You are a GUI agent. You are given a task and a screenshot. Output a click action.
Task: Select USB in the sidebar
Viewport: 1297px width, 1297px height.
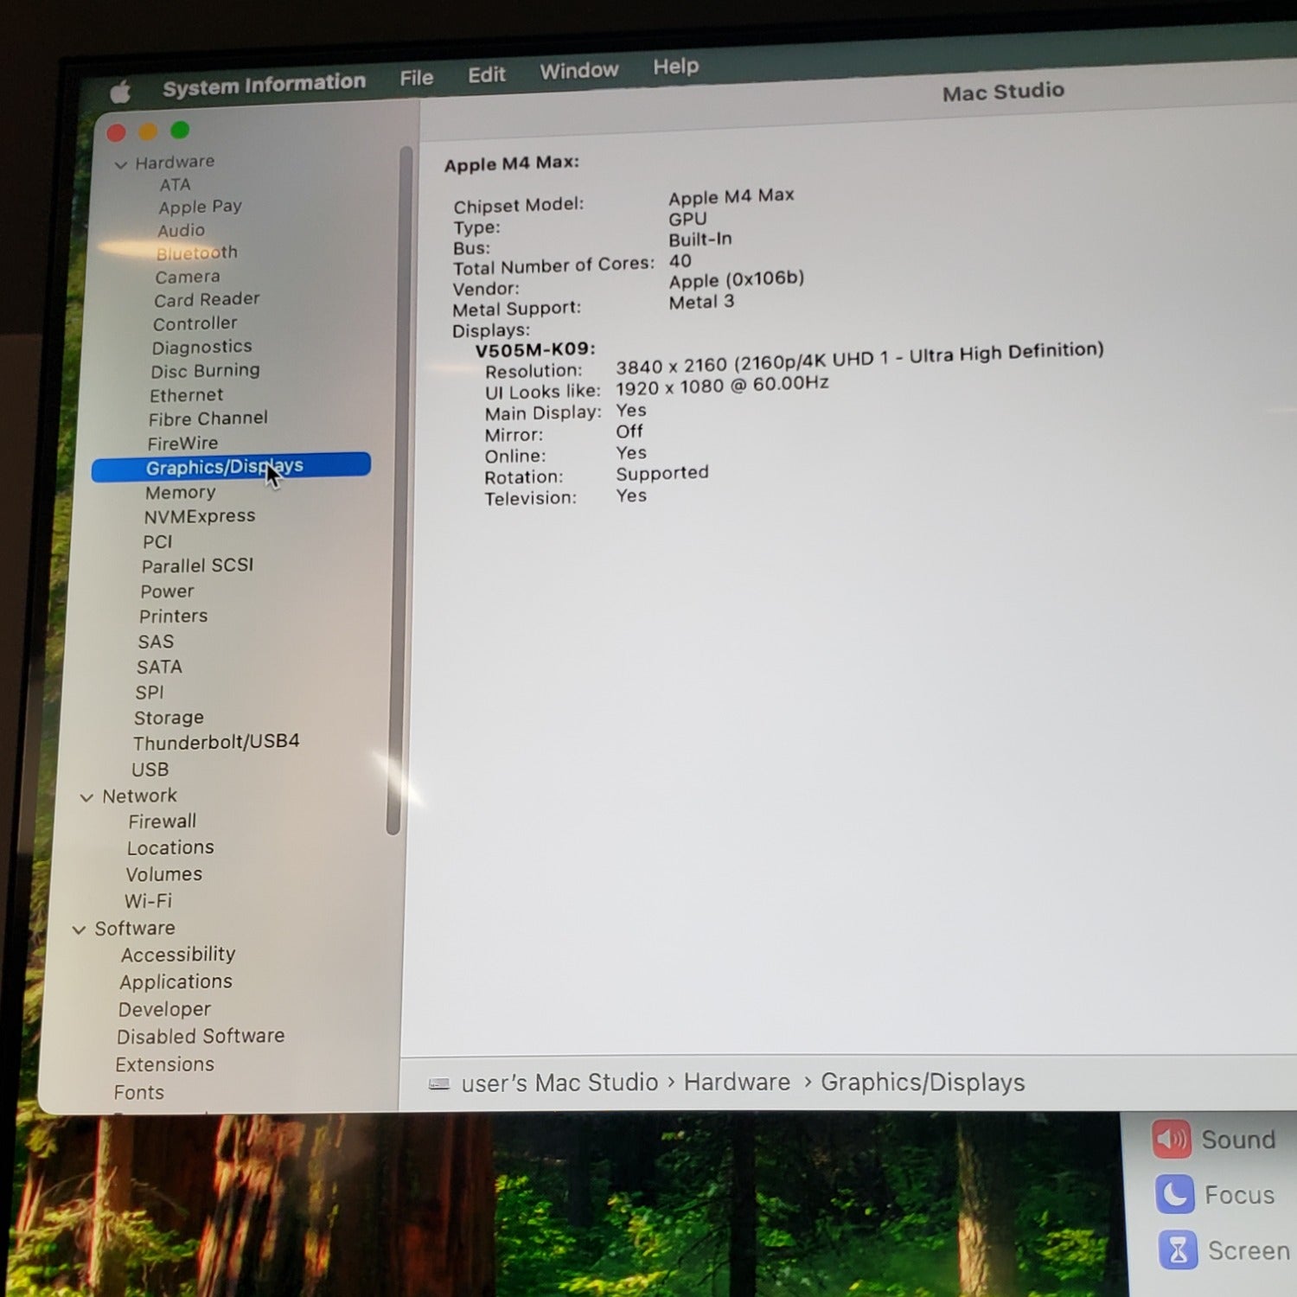pos(150,770)
